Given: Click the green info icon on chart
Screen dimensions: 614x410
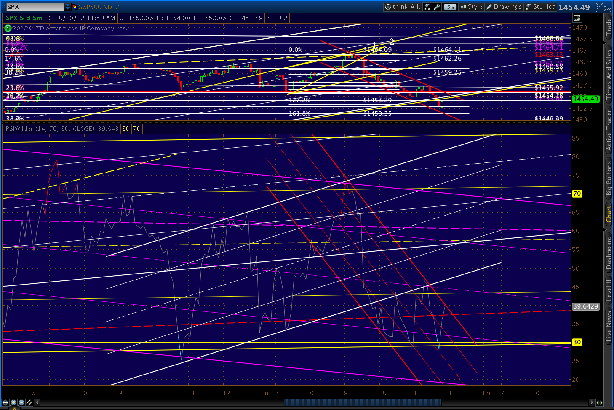Looking at the screenshot, I should click(x=8, y=28).
